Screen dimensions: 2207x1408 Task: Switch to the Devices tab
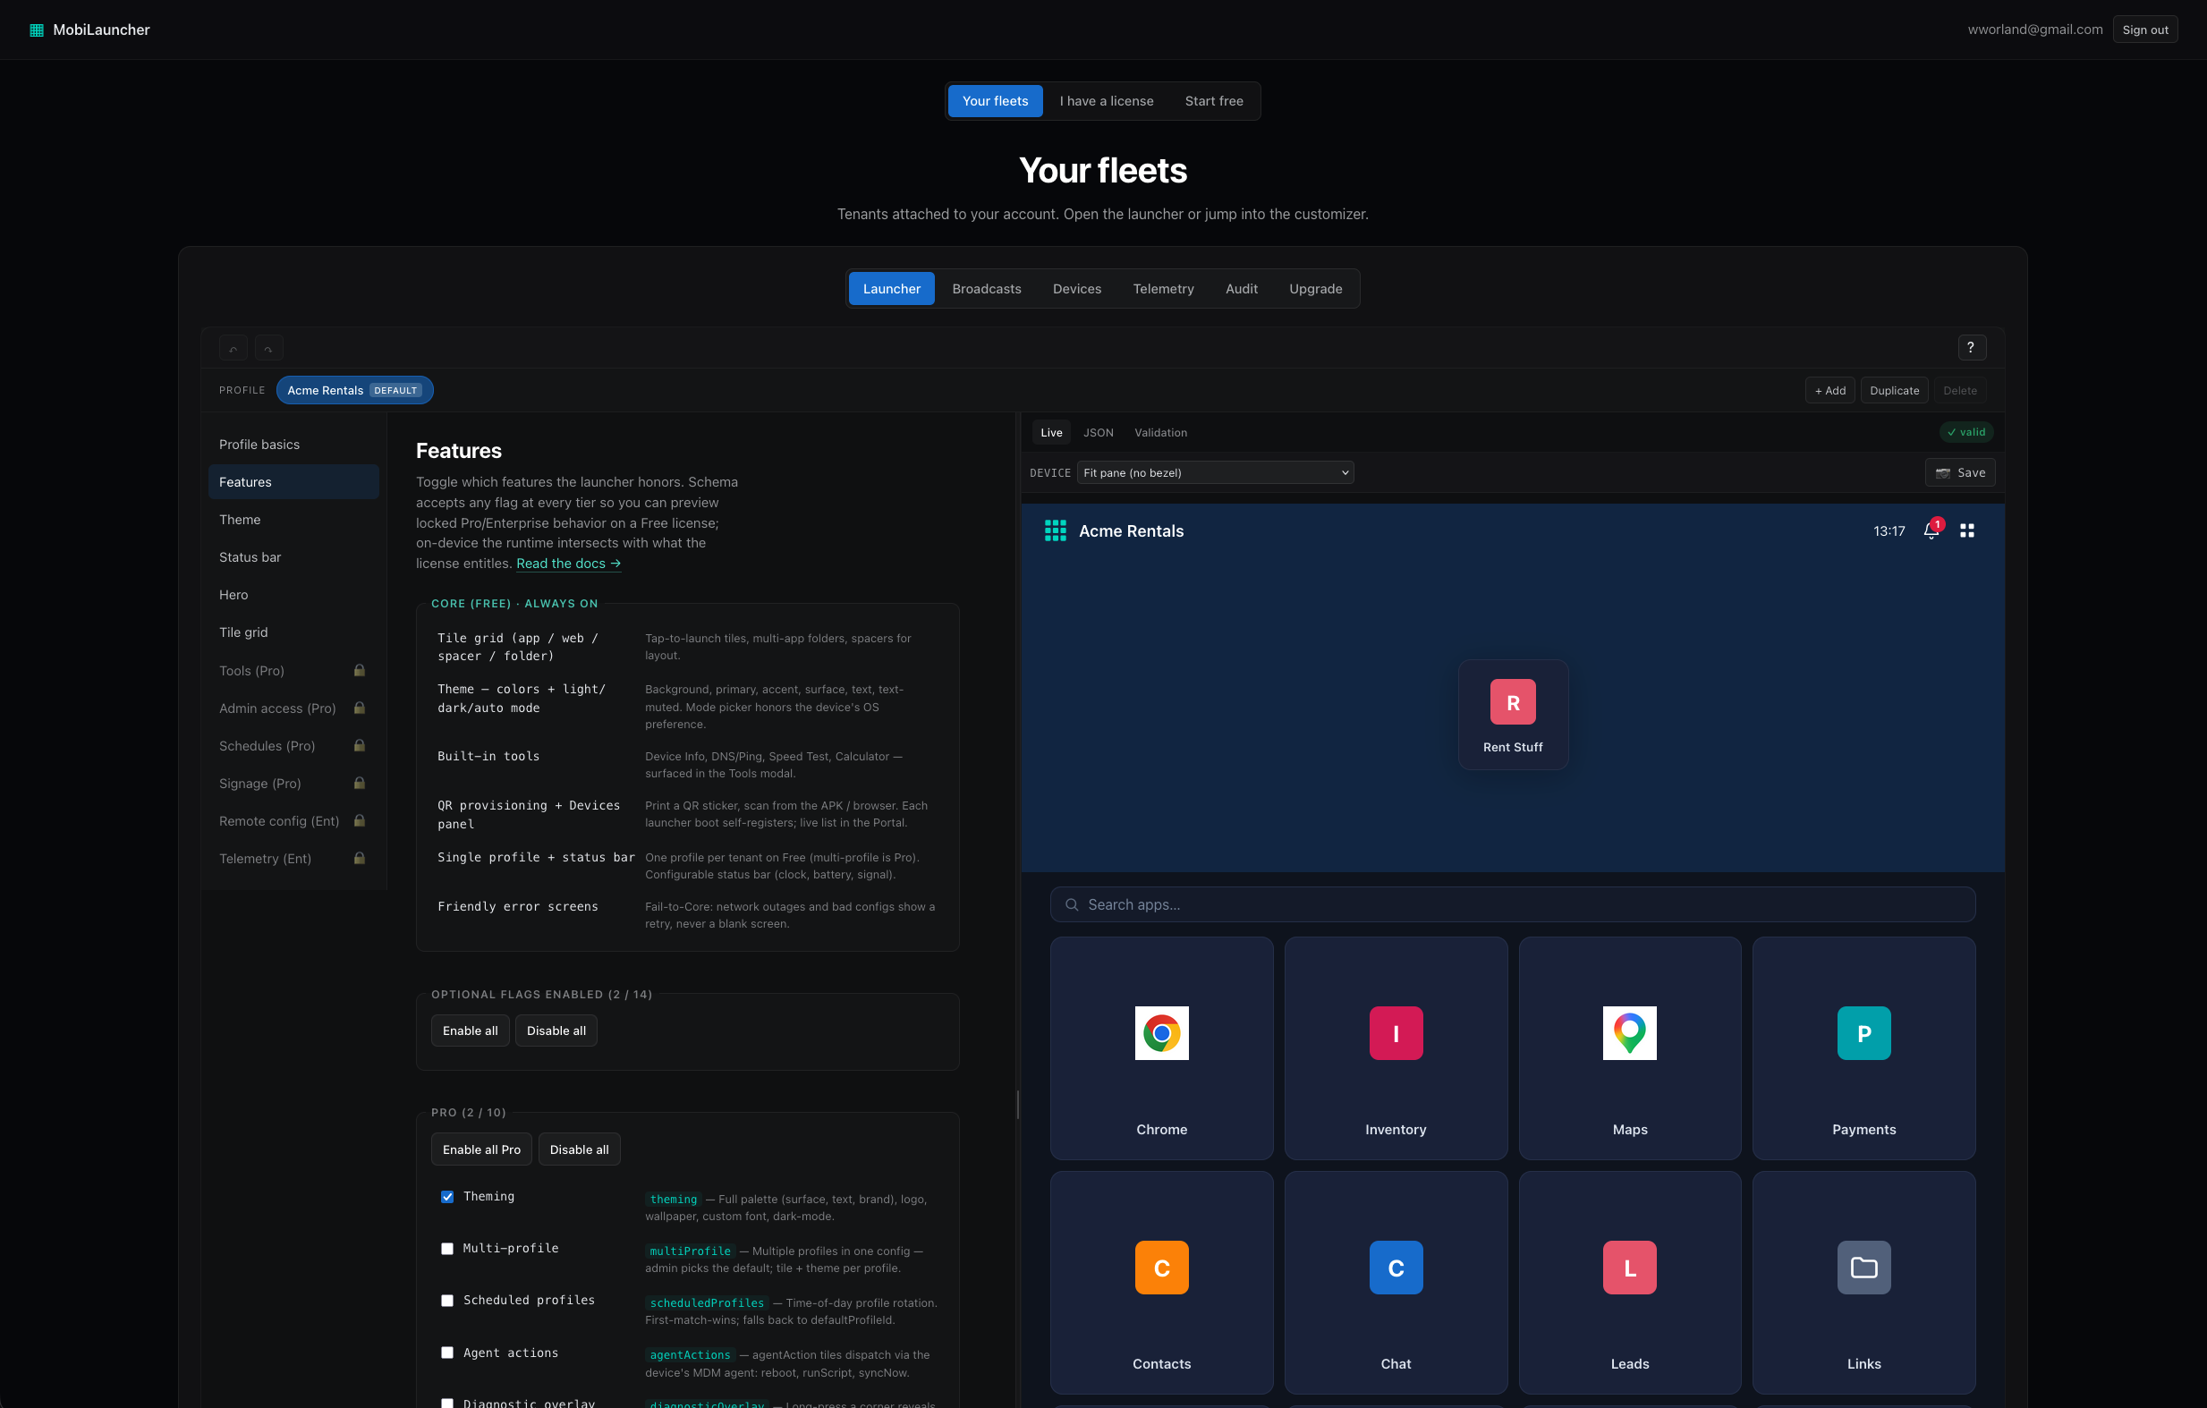[x=1077, y=289]
